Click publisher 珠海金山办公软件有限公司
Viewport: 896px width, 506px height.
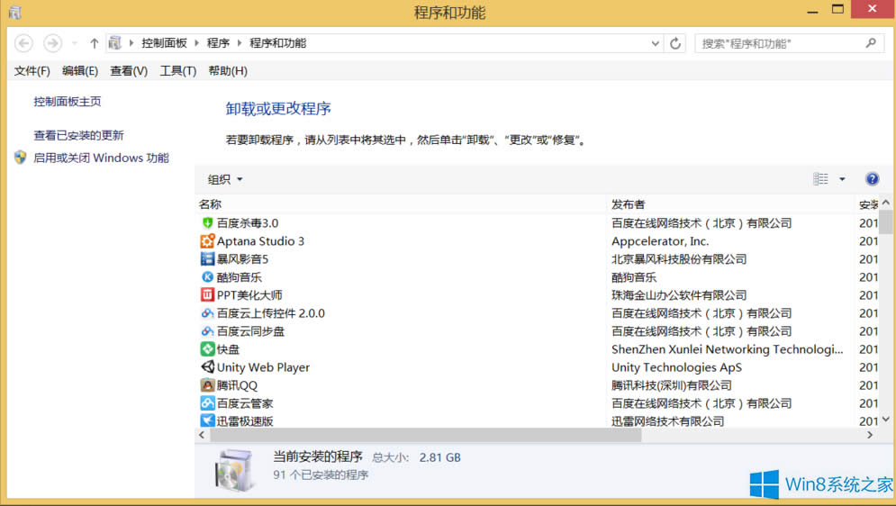point(679,295)
